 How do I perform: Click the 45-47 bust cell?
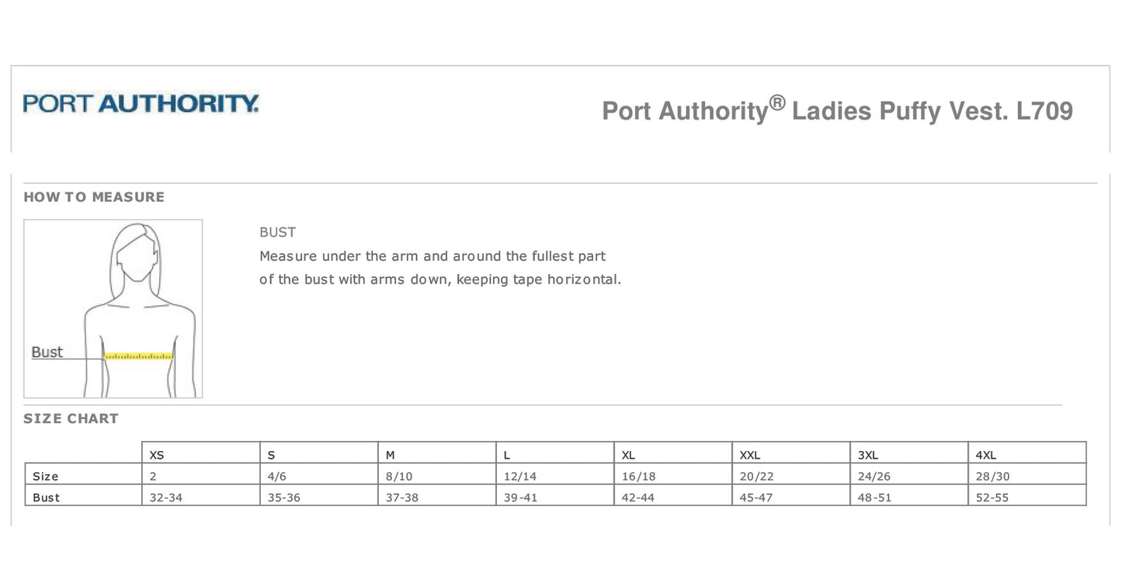click(x=756, y=498)
